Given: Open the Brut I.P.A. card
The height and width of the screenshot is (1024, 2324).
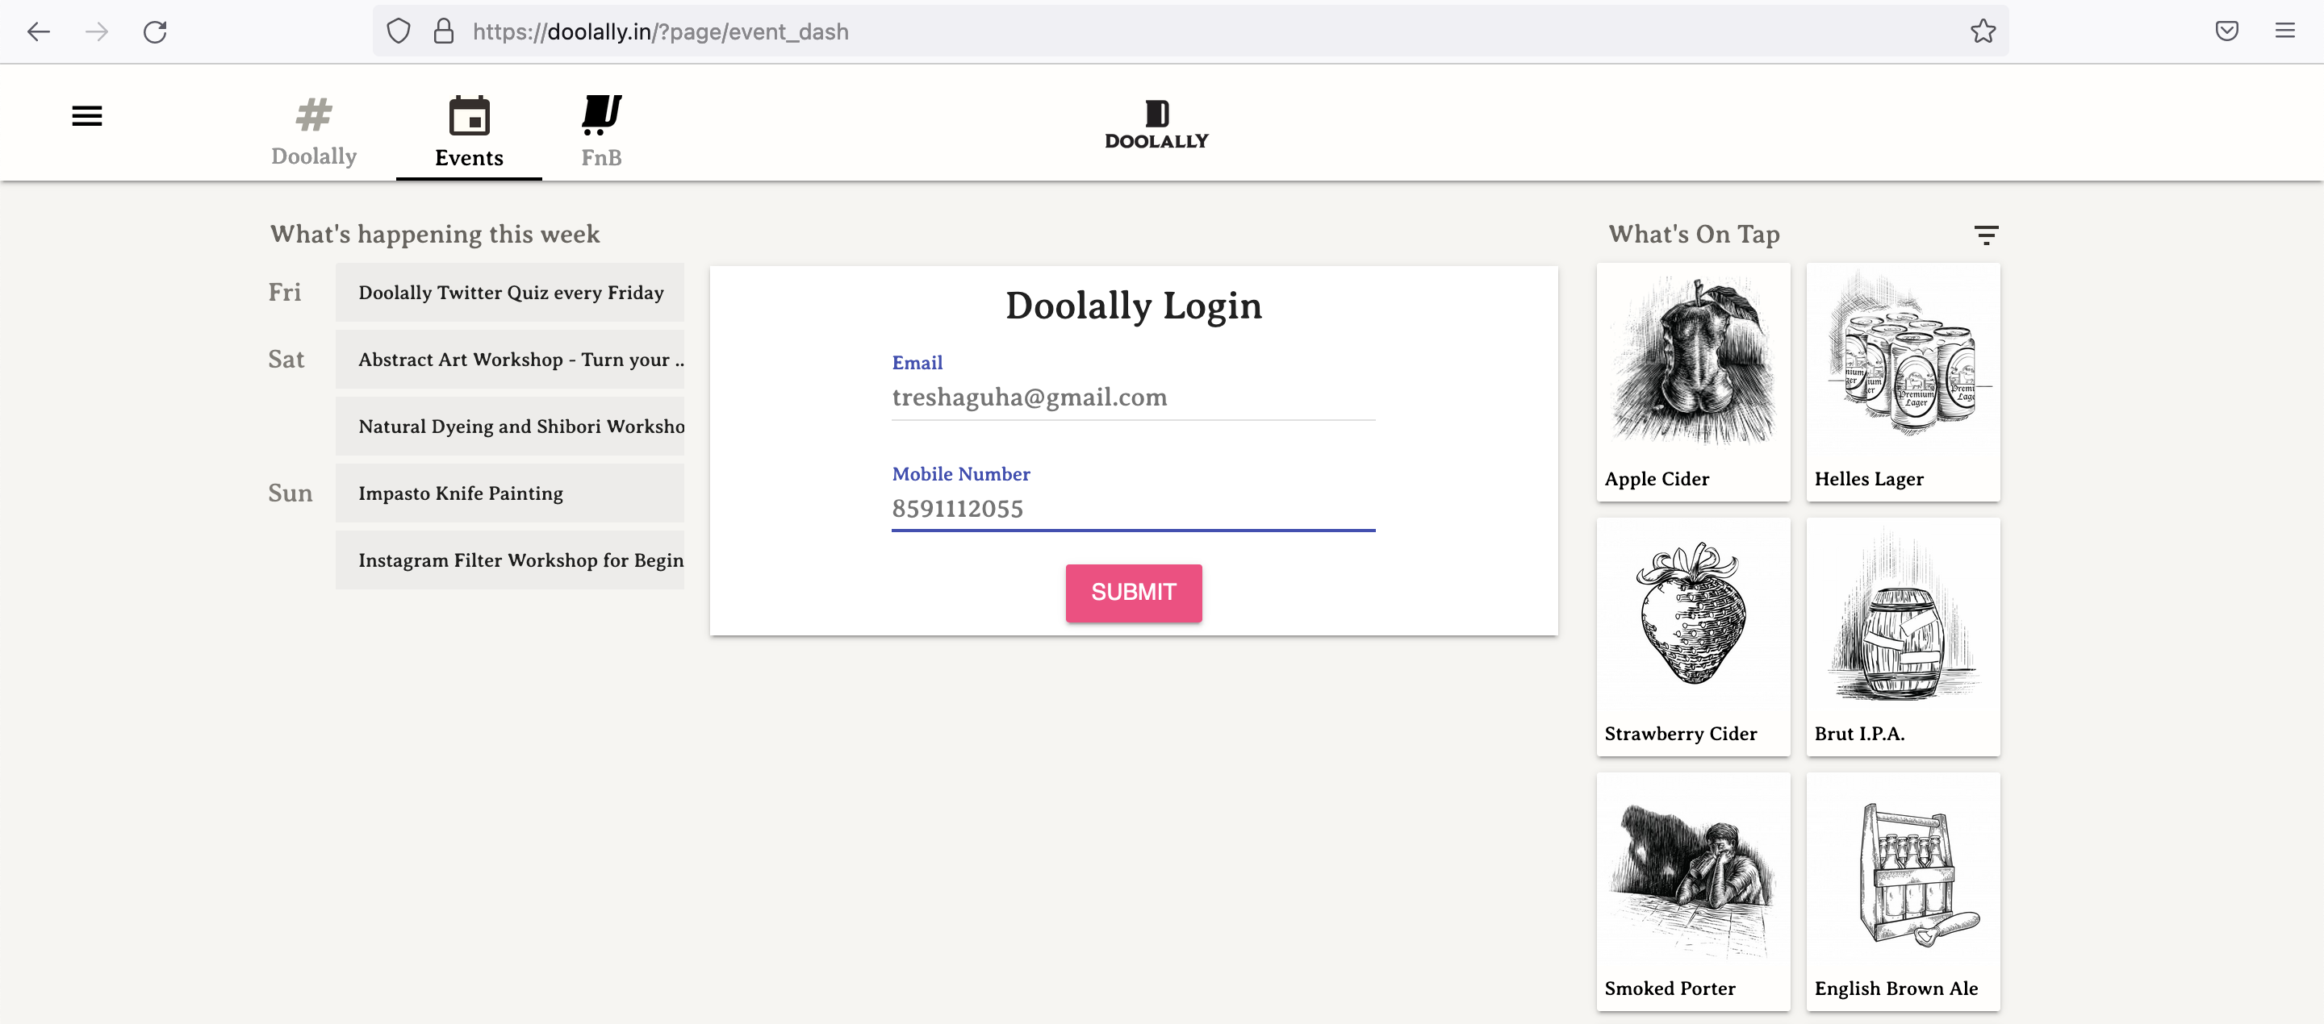Looking at the screenshot, I should [1903, 636].
